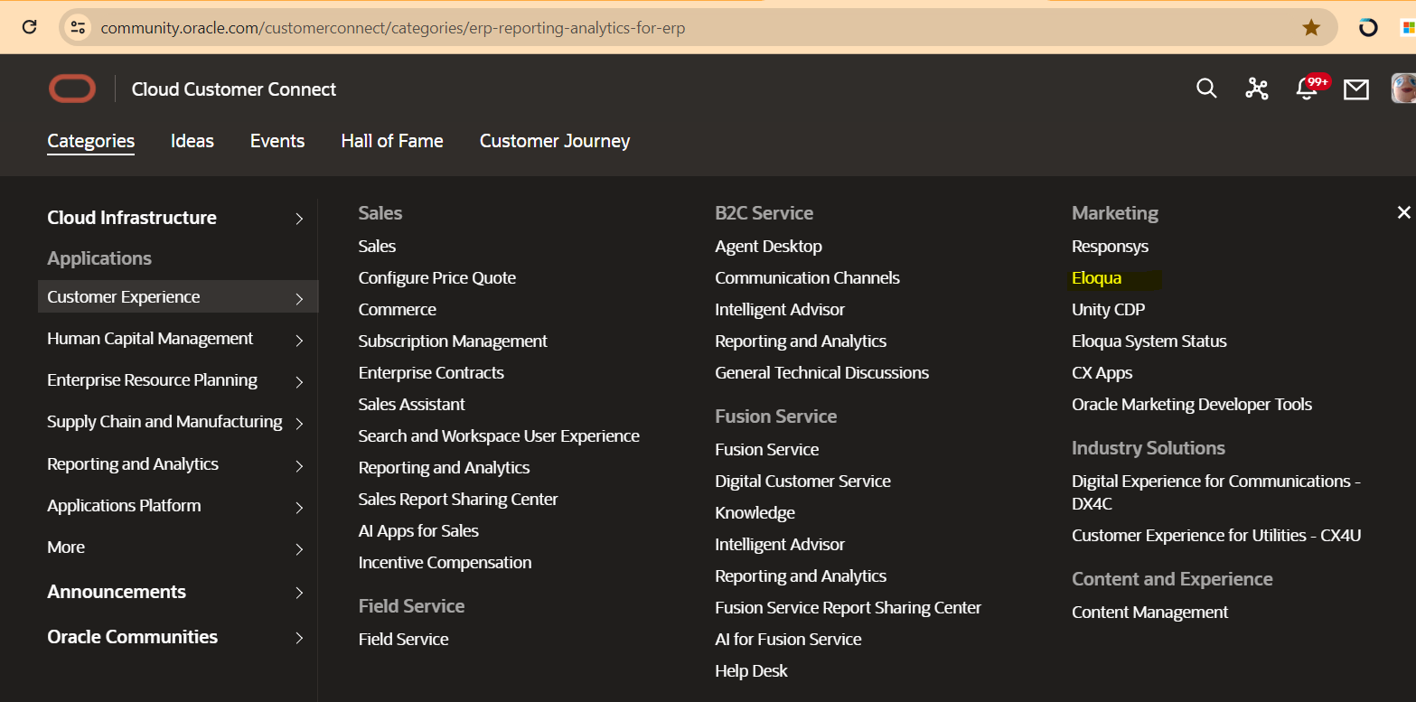The image size is (1416, 702).
Task: Open the network connections icon
Action: pyautogui.click(x=1257, y=89)
